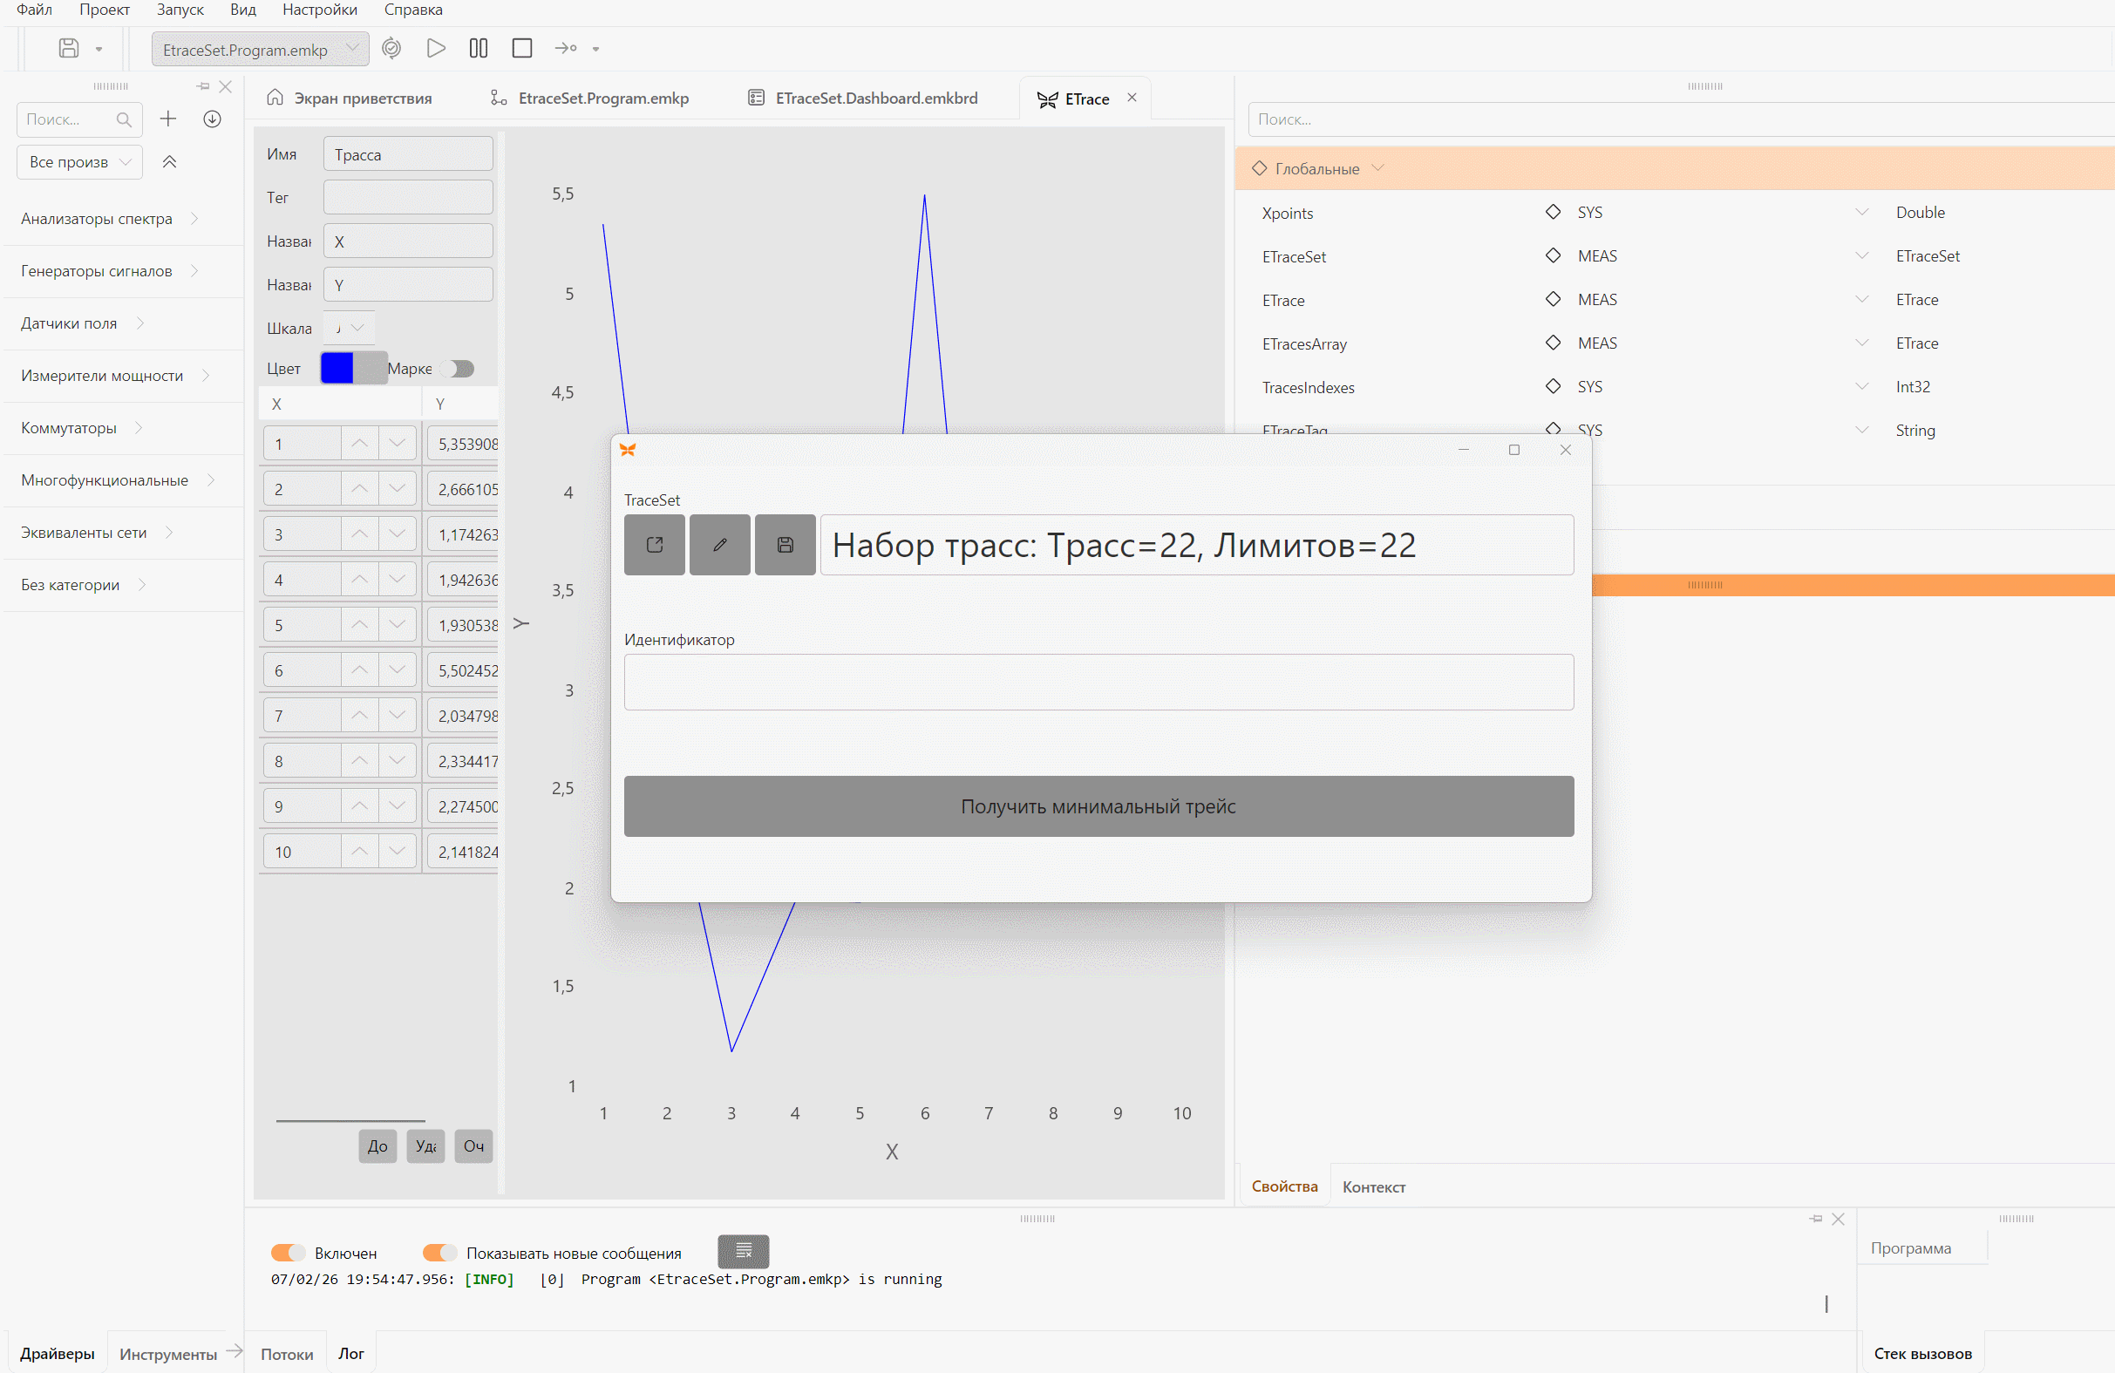Enable the Маркер toggle
The width and height of the screenshot is (2115, 1373).
coord(459,369)
